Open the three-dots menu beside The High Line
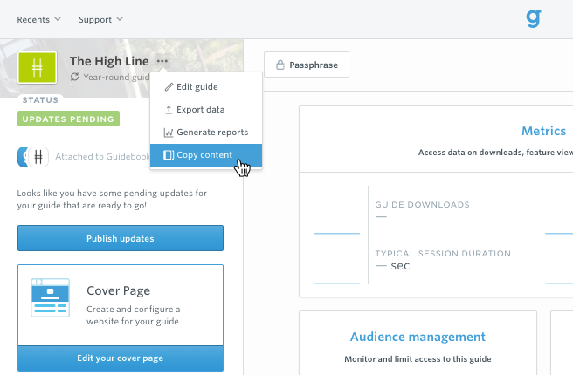The width and height of the screenshot is (573, 375). [x=162, y=61]
